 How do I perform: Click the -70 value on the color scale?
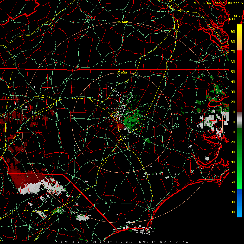pos(232,192)
